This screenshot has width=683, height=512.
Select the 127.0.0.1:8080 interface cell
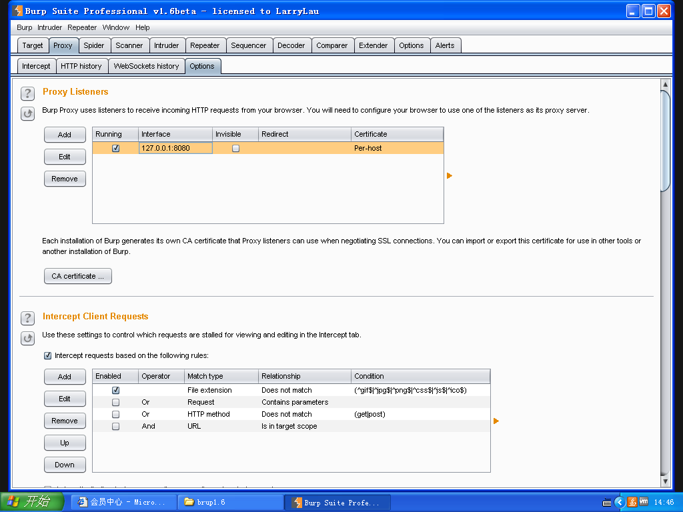coord(175,148)
